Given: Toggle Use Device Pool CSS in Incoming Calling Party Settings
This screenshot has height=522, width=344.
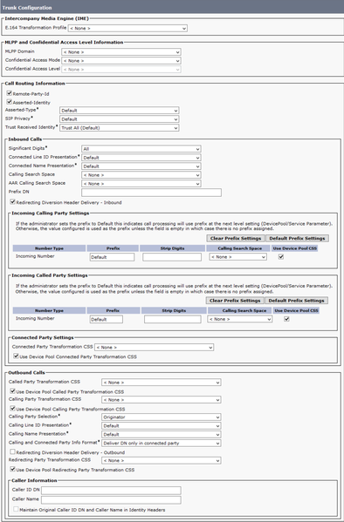Looking at the screenshot, I should coord(281,257).
